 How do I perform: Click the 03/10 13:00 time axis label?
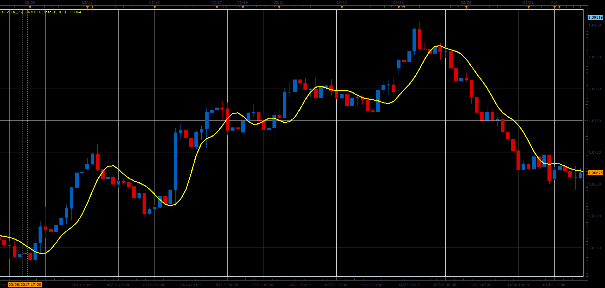click(82, 285)
